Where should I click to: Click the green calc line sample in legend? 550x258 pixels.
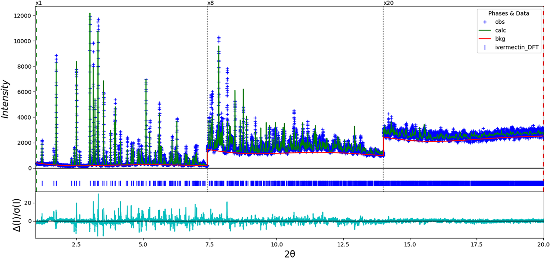485,31
